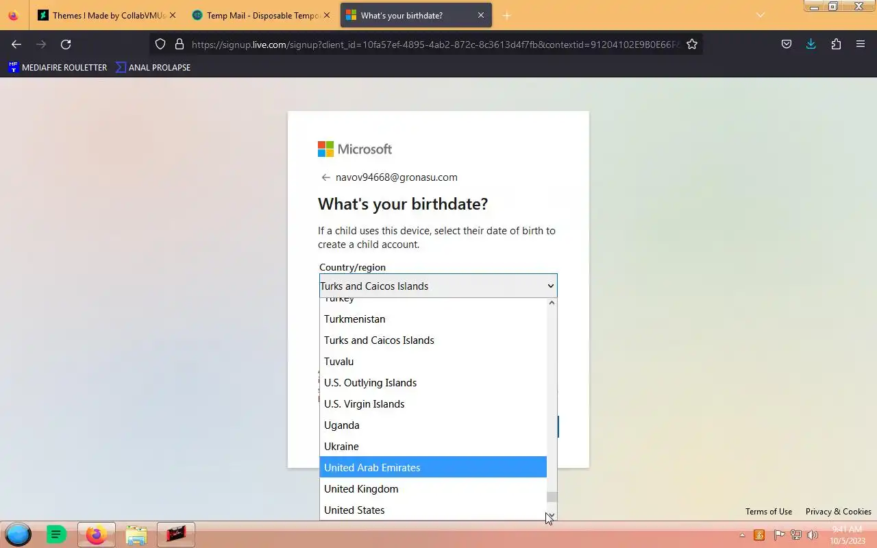Image resolution: width=877 pixels, height=548 pixels.
Task: Open the Pocket save icon
Action: 787,44
